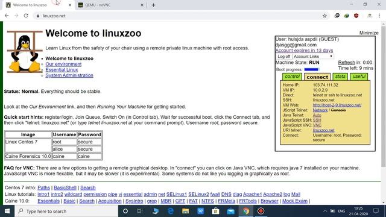
Task: Open the green globe extension icon
Action: [347, 16]
